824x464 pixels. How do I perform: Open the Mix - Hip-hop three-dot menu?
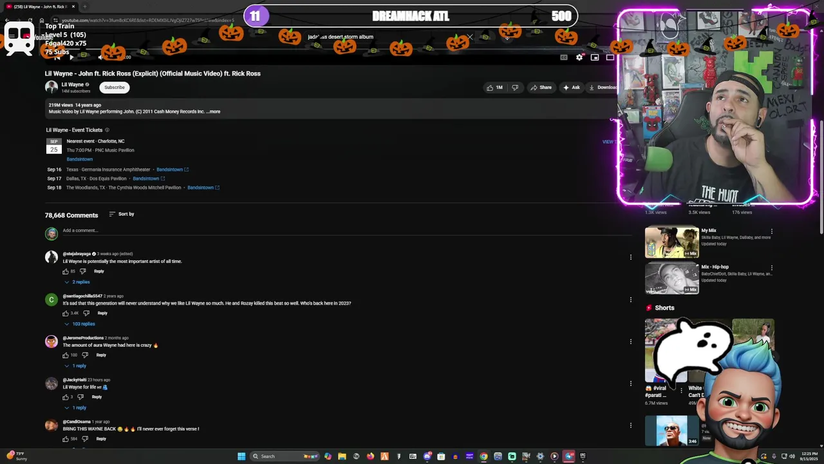click(x=771, y=267)
